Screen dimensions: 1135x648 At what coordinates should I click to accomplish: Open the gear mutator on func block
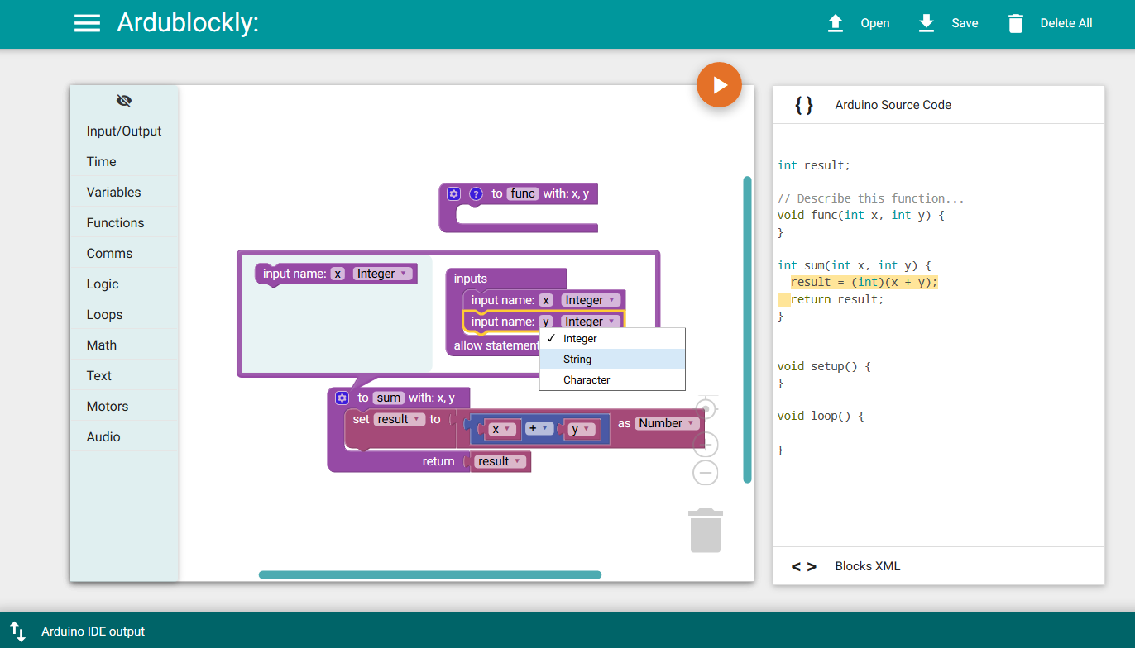pos(453,194)
